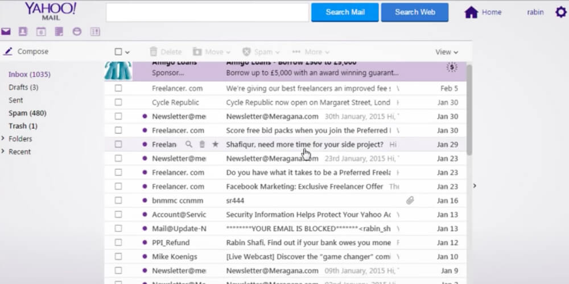The height and width of the screenshot is (284, 569).
Task: Click the Yahoo Mail logo
Action: click(51, 11)
